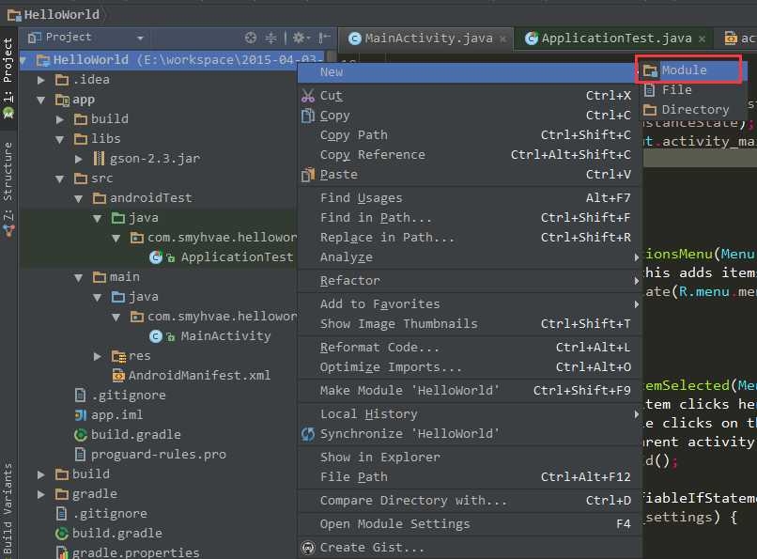Screen dimensions: 757x559
Task: Open the Project panel gear settings
Action: click(299, 38)
